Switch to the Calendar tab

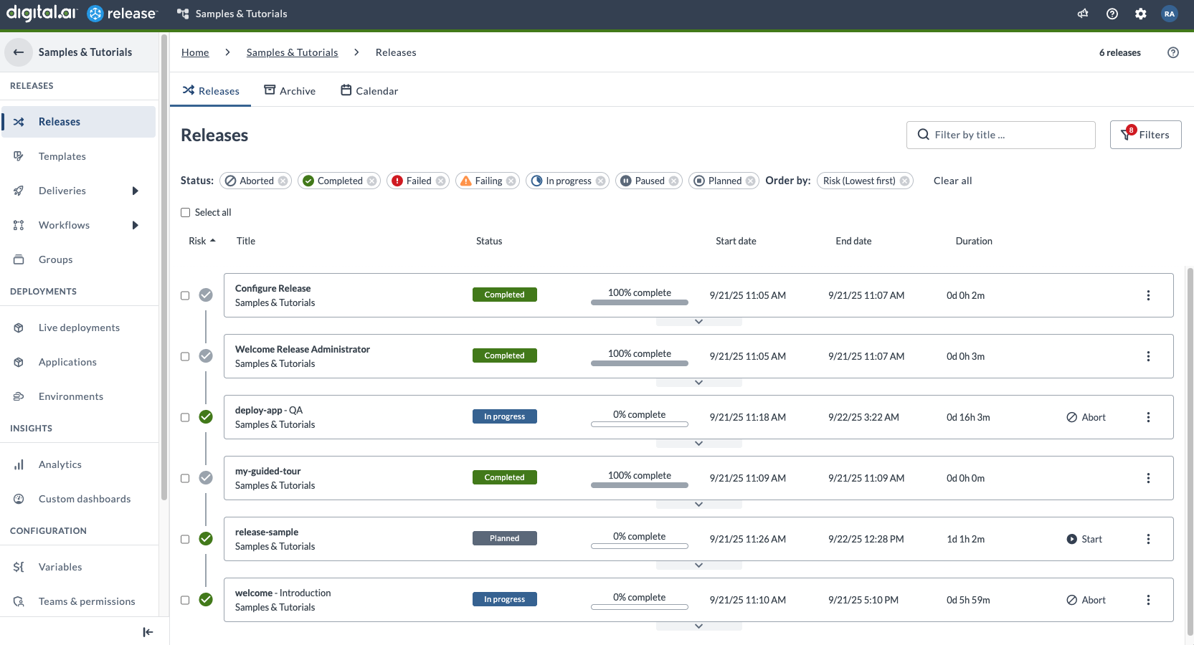pyautogui.click(x=369, y=91)
